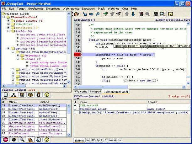
Task: Open the Watchpoints menu
Action: coord(71,8)
